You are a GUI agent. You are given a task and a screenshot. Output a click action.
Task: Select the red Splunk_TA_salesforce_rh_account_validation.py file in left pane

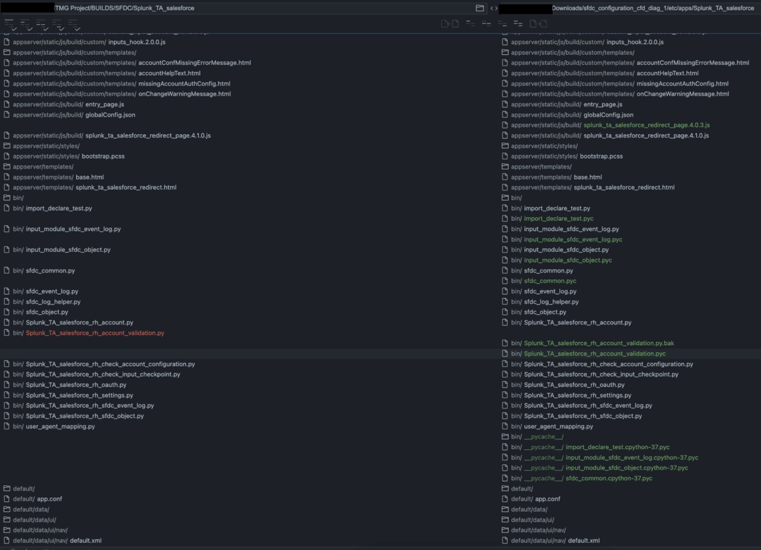[x=95, y=333]
